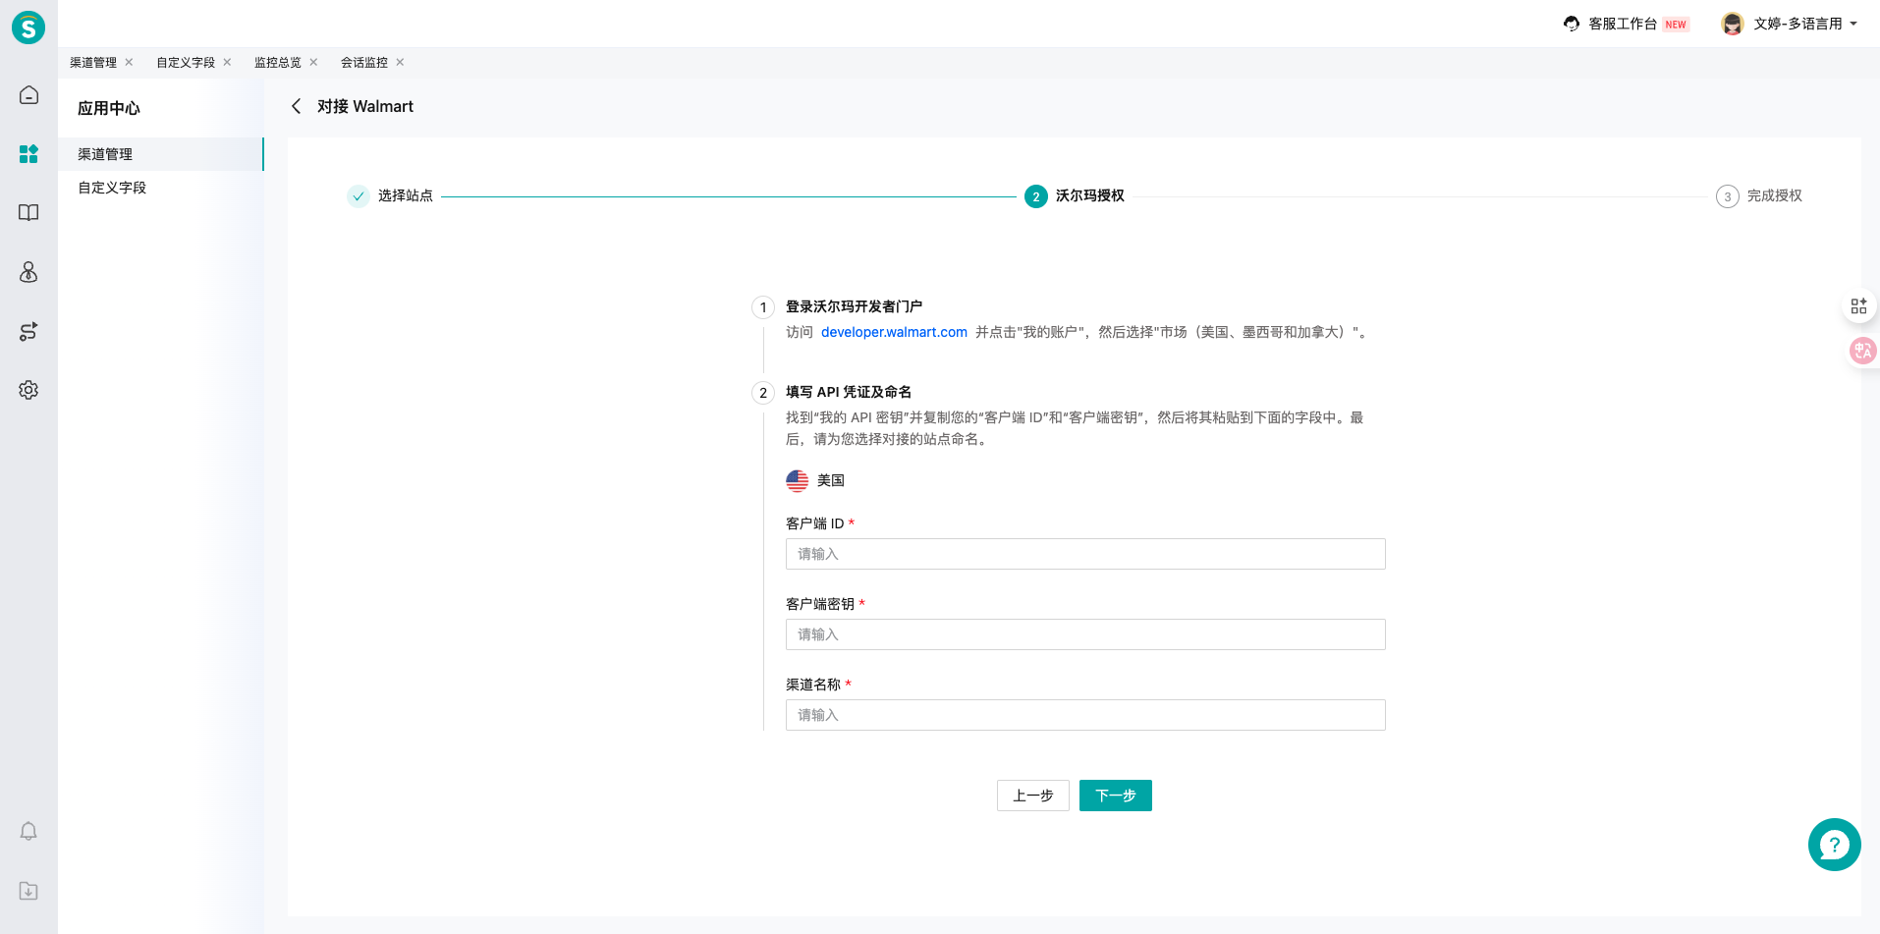Click the United States flag icon
The height and width of the screenshot is (934, 1880).
click(x=797, y=480)
